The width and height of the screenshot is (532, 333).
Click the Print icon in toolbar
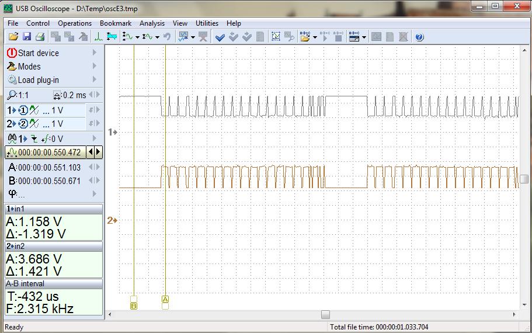click(40, 37)
